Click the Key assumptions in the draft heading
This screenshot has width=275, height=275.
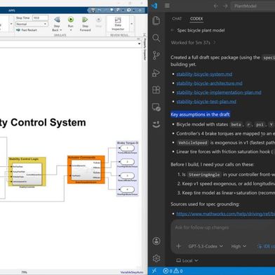click(x=200, y=114)
